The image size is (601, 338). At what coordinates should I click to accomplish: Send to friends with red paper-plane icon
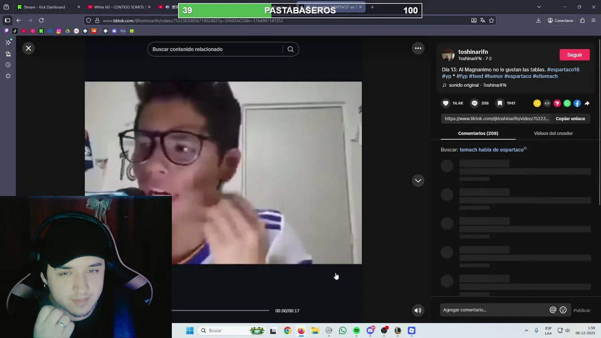[x=557, y=103]
